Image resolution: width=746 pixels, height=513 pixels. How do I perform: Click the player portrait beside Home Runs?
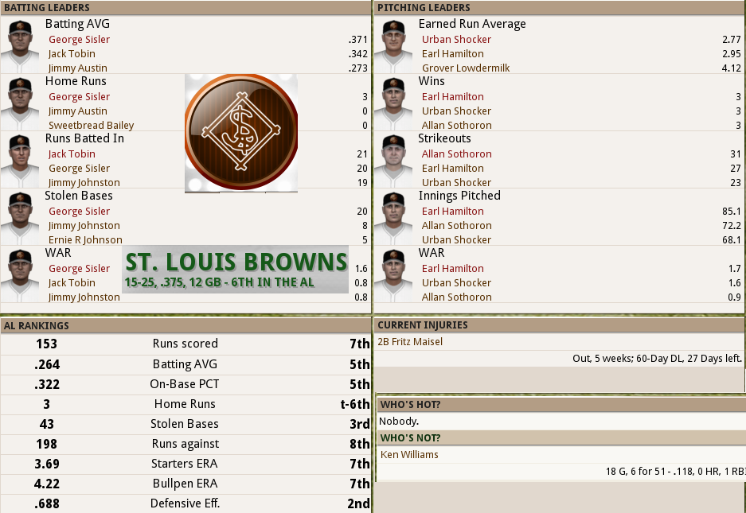[20, 103]
